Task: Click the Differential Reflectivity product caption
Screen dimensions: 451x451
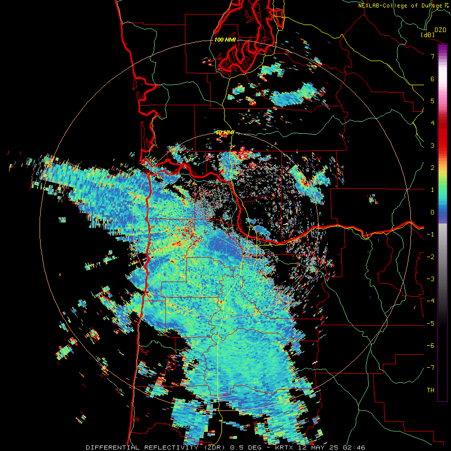Action: pyautogui.click(x=225, y=447)
